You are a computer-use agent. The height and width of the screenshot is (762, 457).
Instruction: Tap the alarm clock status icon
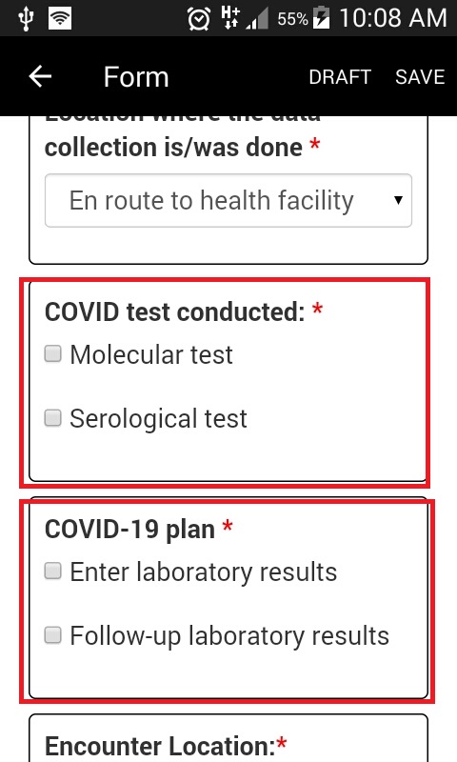coord(199,19)
